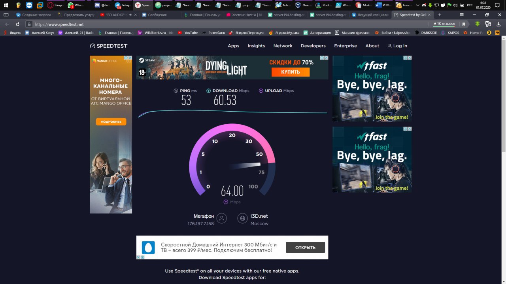Mute the 8D AUDIO tab sound

(131, 15)
